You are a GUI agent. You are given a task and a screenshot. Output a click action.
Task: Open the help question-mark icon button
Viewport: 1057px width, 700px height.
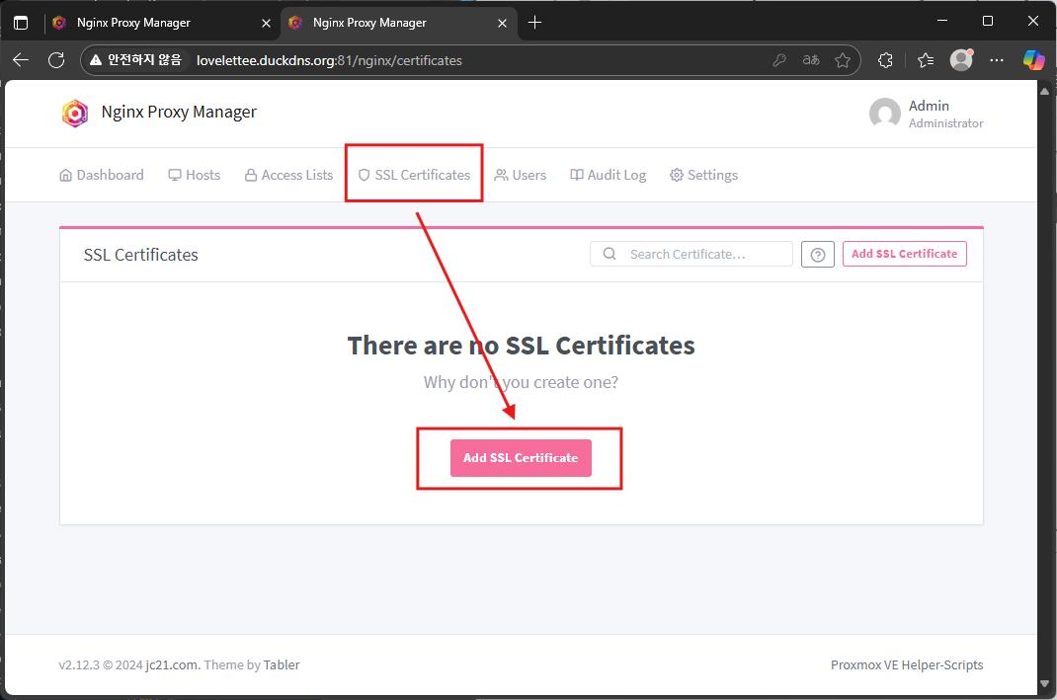click(818, 254)
